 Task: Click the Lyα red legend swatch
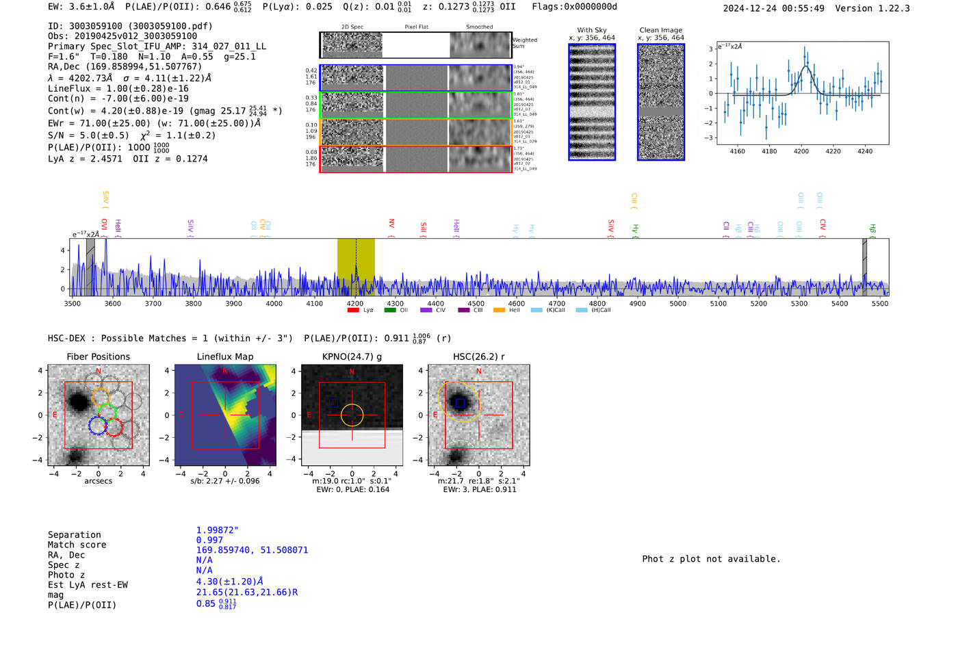353,310
